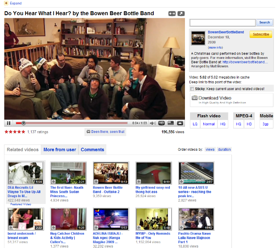This screenshot has width=277, height=248.
Task: Enable Sticky keep current user checkbox
Action: [x=192, y=89]
